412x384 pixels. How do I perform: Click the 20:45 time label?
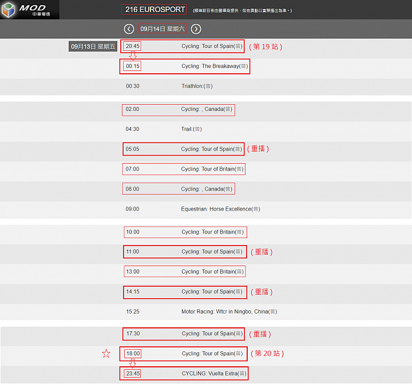pyautogui.click(x=132, y=46)
